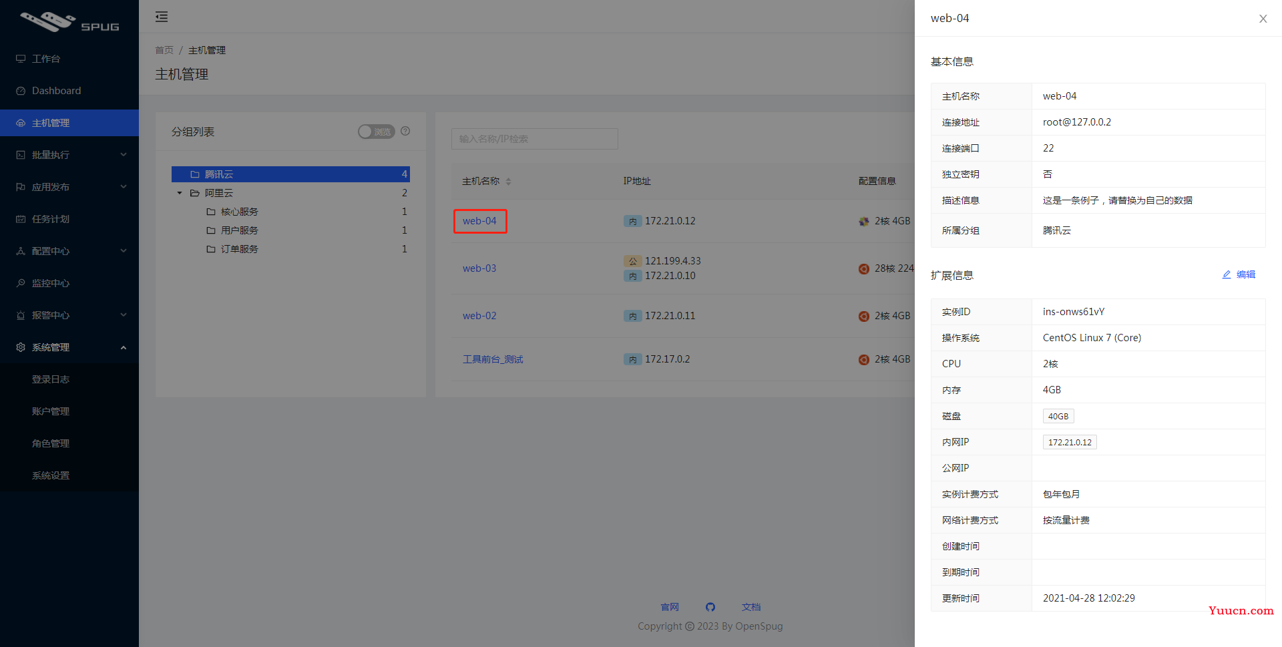Click the Dashboard gauge icon in the sidebar
This screenshot has width=1282, height=647.
[x=21, y=91]
